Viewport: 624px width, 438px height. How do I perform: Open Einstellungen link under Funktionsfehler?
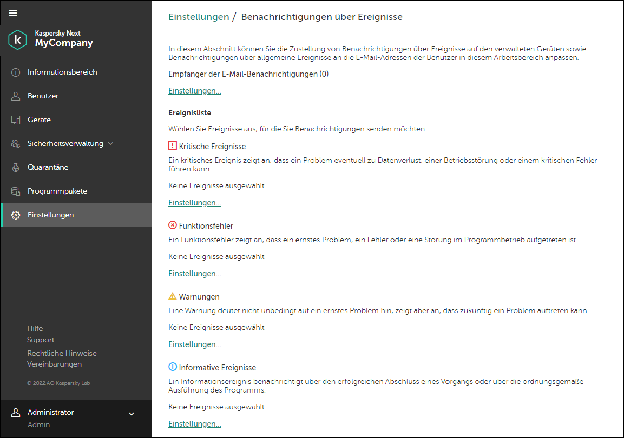(x=195, y=274)
